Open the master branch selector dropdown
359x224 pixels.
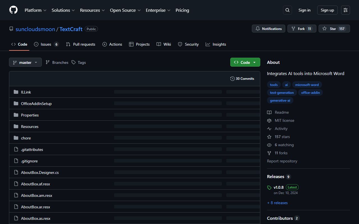tap(25, 62)
